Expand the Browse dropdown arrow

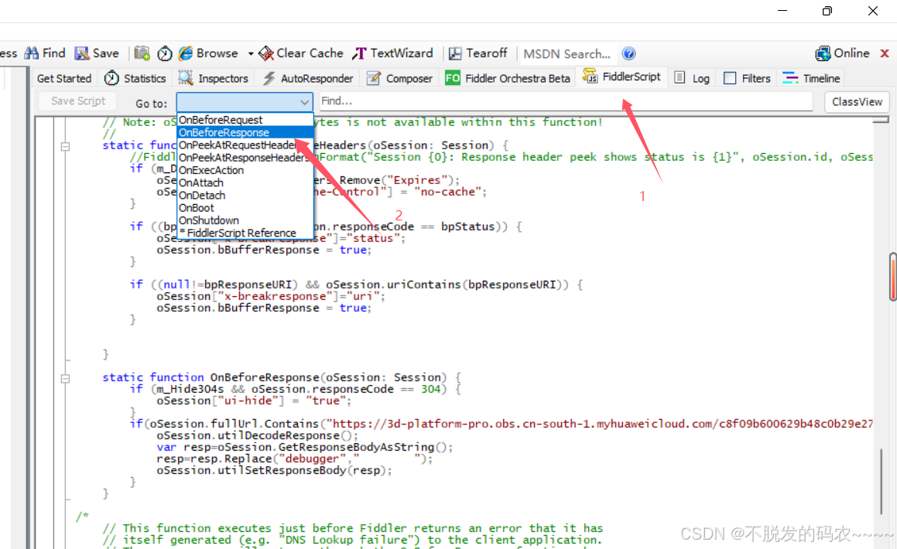click(251, 53)
